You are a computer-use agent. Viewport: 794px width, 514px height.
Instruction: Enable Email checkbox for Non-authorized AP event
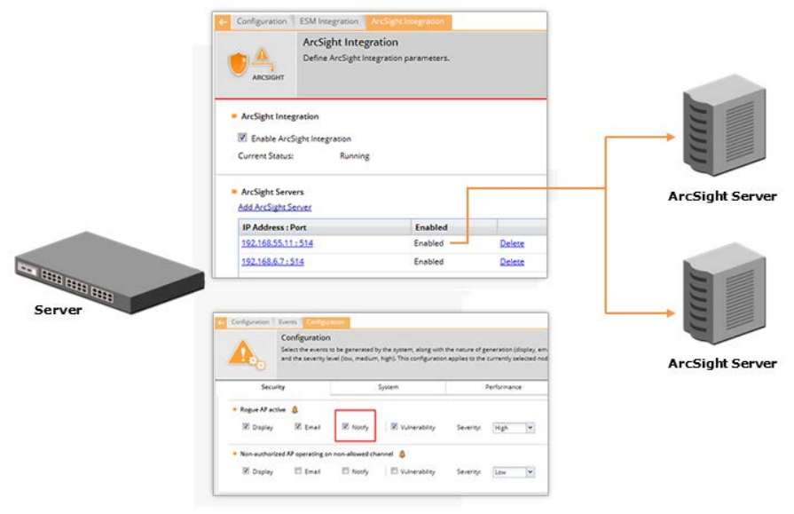(298, 471)
